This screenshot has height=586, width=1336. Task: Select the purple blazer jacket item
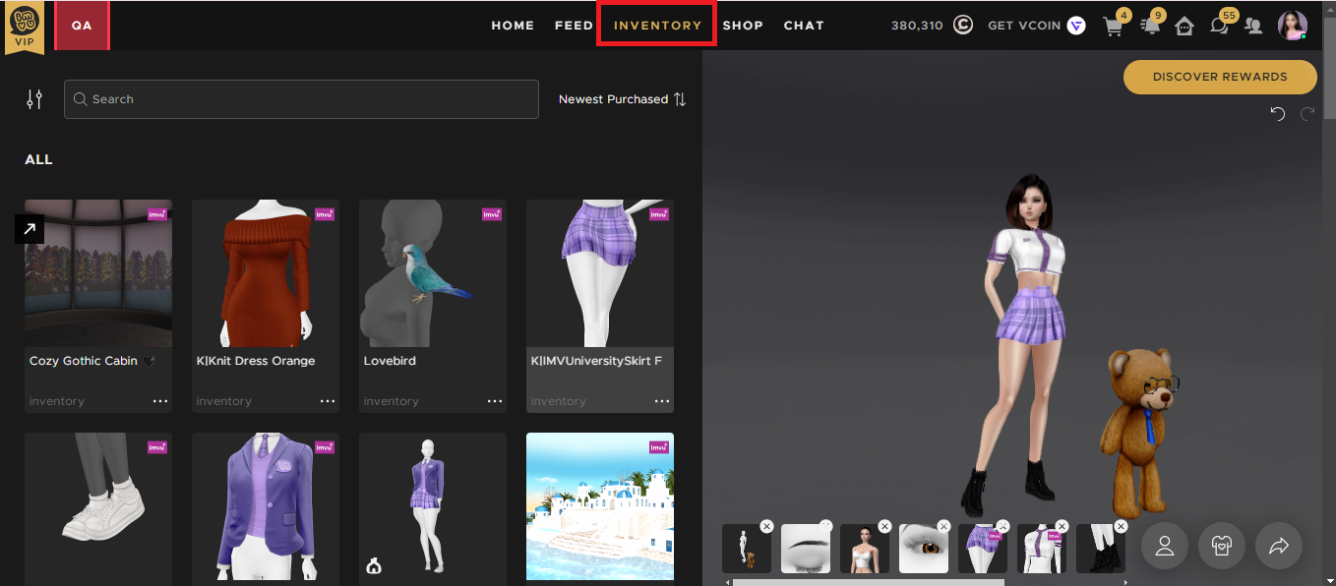266,508
